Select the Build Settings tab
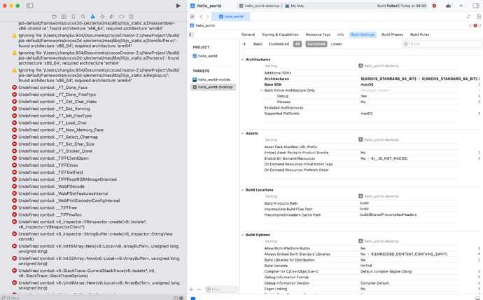The height and width of the screenshot is (300, 483). [363, 34]
